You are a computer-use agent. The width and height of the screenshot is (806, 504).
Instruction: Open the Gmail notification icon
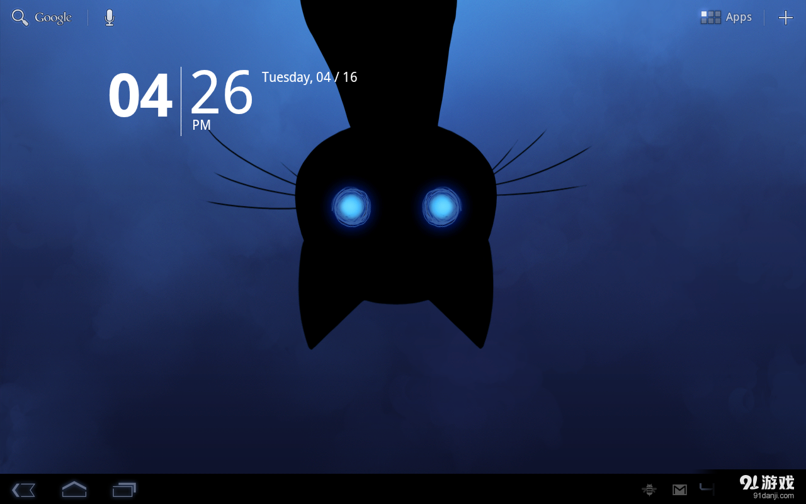point(679,490)
